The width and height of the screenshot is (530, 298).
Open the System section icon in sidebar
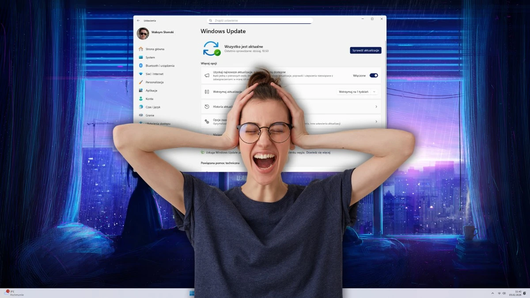(141, 57)
